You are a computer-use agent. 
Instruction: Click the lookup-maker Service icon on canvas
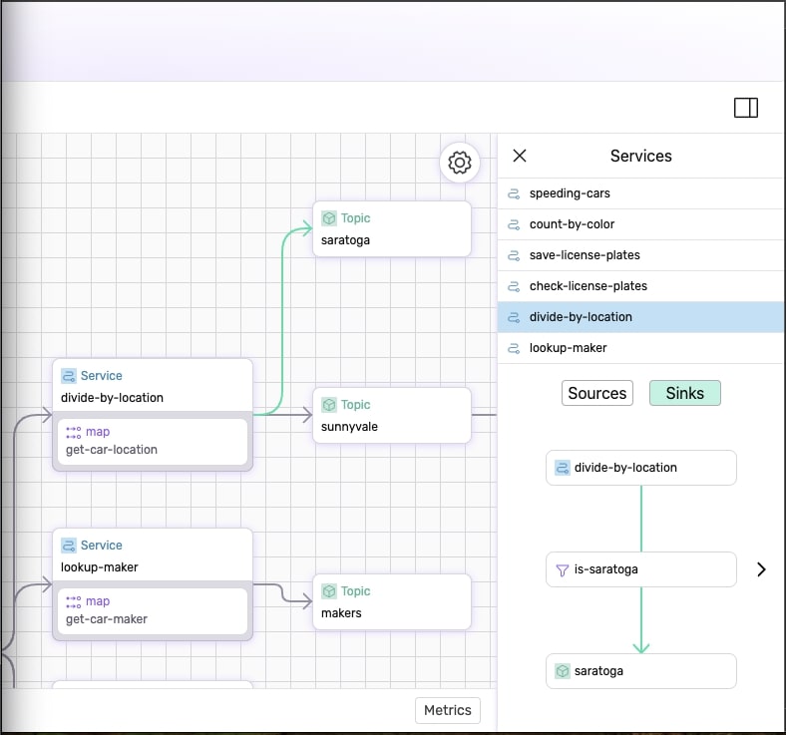point(69,546)
